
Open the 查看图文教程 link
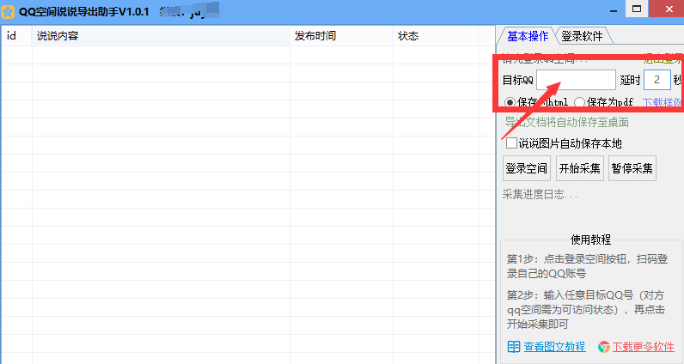tap(554, 347)
